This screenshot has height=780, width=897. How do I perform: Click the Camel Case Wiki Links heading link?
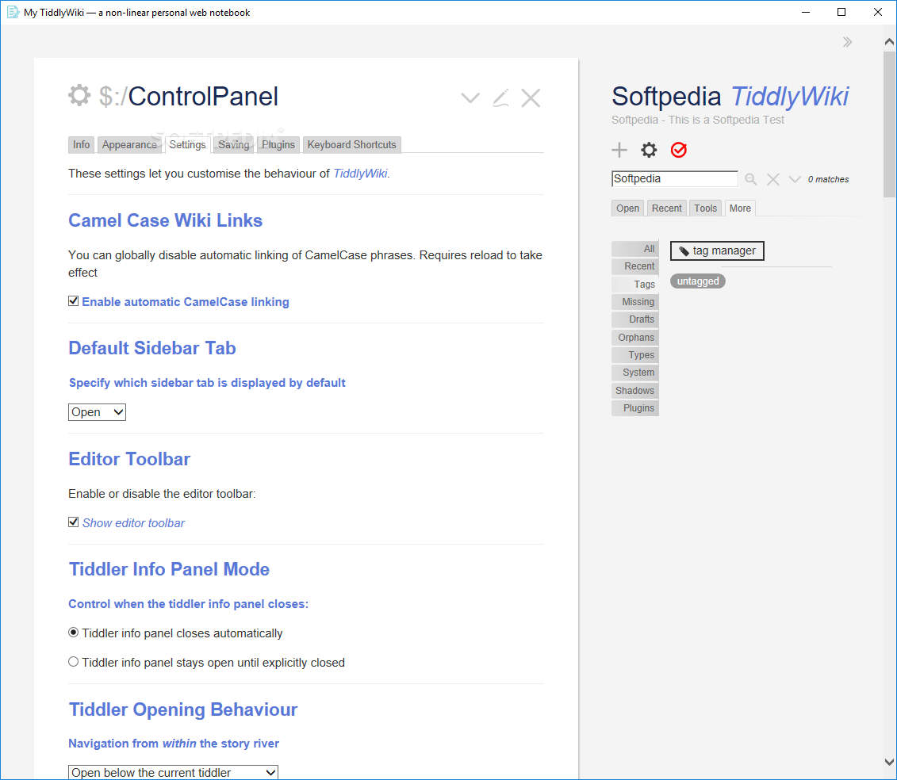(165, 220)
